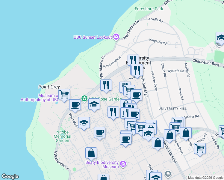Click the Foreshore Park label
This screenshot has width=224, height=180.
(x=149, y=9)
